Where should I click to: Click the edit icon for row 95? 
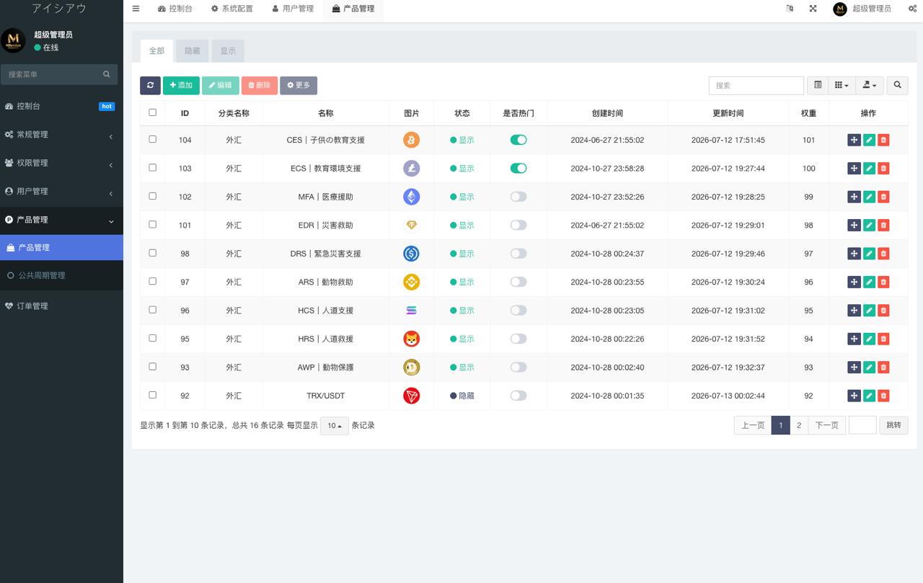[869, 339]
